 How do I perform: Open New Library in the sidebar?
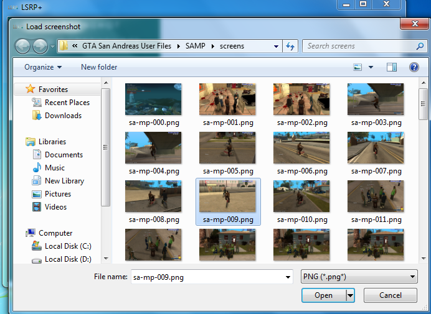pyautogui.click(x=64, y=181)
